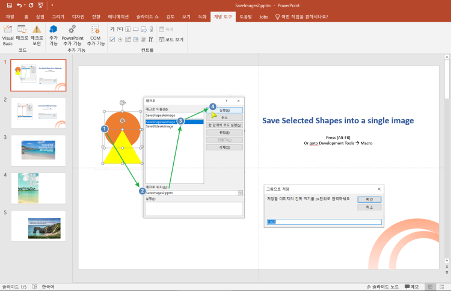The height and width of the screenshot is (291, 451).
Task: Redo the last action
Action: 31,5
